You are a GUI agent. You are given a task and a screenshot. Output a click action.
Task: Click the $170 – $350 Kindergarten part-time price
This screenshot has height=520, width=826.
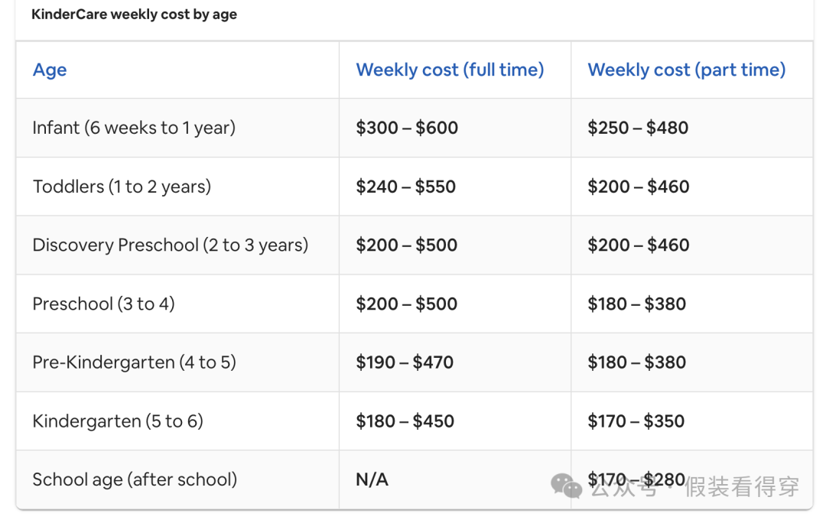point(636,421)
